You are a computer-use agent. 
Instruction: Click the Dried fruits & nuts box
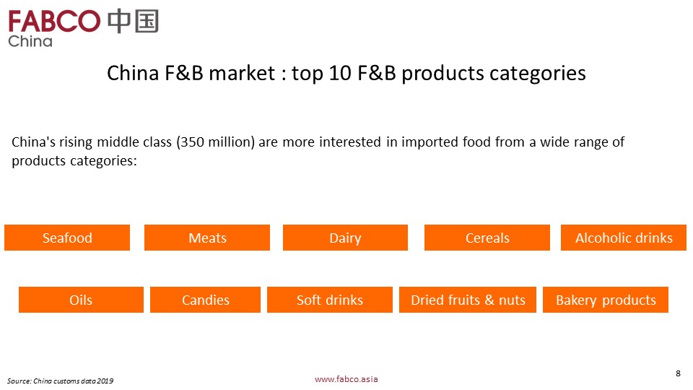468,300
